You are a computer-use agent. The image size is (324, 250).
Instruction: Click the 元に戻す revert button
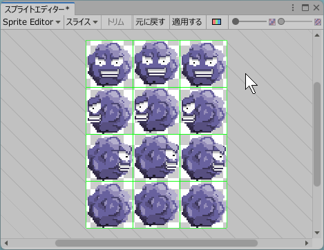pos(151,22)
